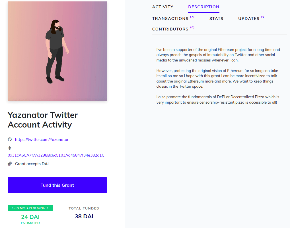View the Stats tab

click(x=216, y=19)
